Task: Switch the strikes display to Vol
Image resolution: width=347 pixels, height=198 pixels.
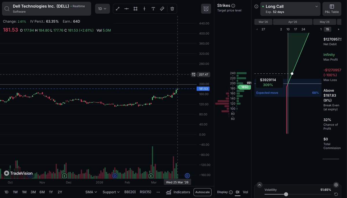Action: [x=246, y=192]
